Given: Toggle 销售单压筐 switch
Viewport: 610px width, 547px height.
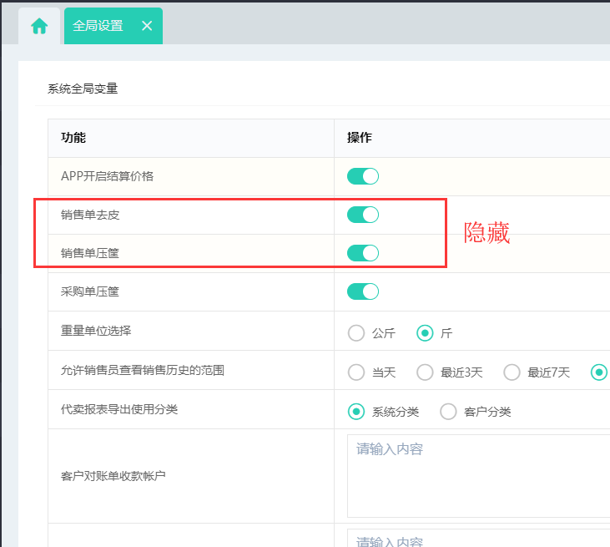Looking at the screenshot, I should [x=362, y=253].
